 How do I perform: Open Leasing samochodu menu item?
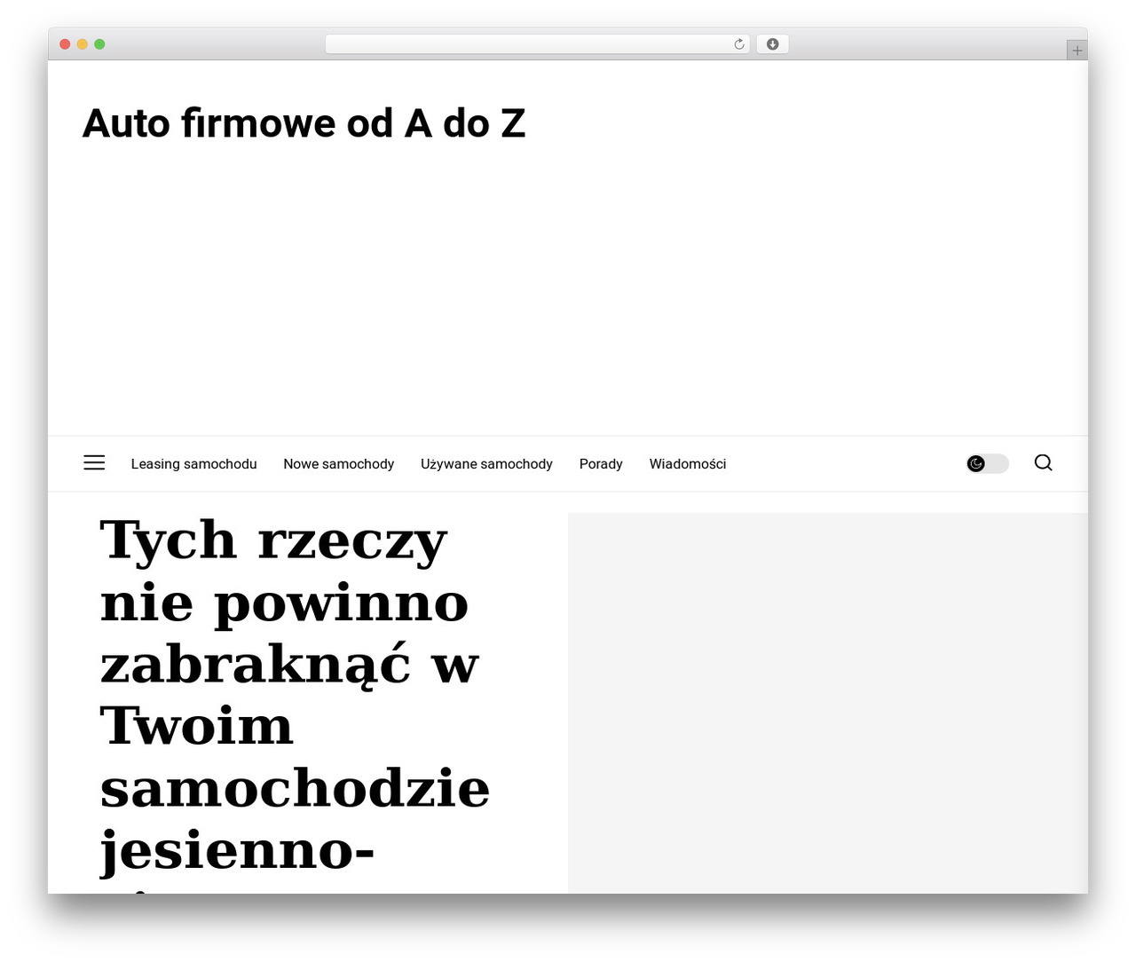click(x=193, y=463)
